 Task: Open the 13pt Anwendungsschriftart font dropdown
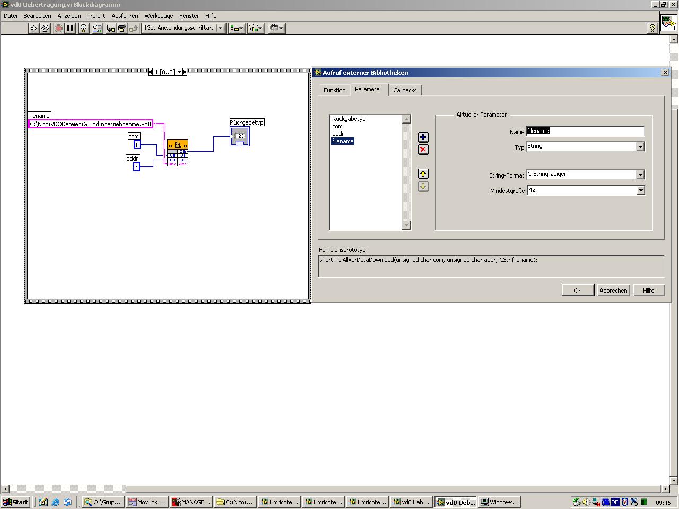(184, 28)
